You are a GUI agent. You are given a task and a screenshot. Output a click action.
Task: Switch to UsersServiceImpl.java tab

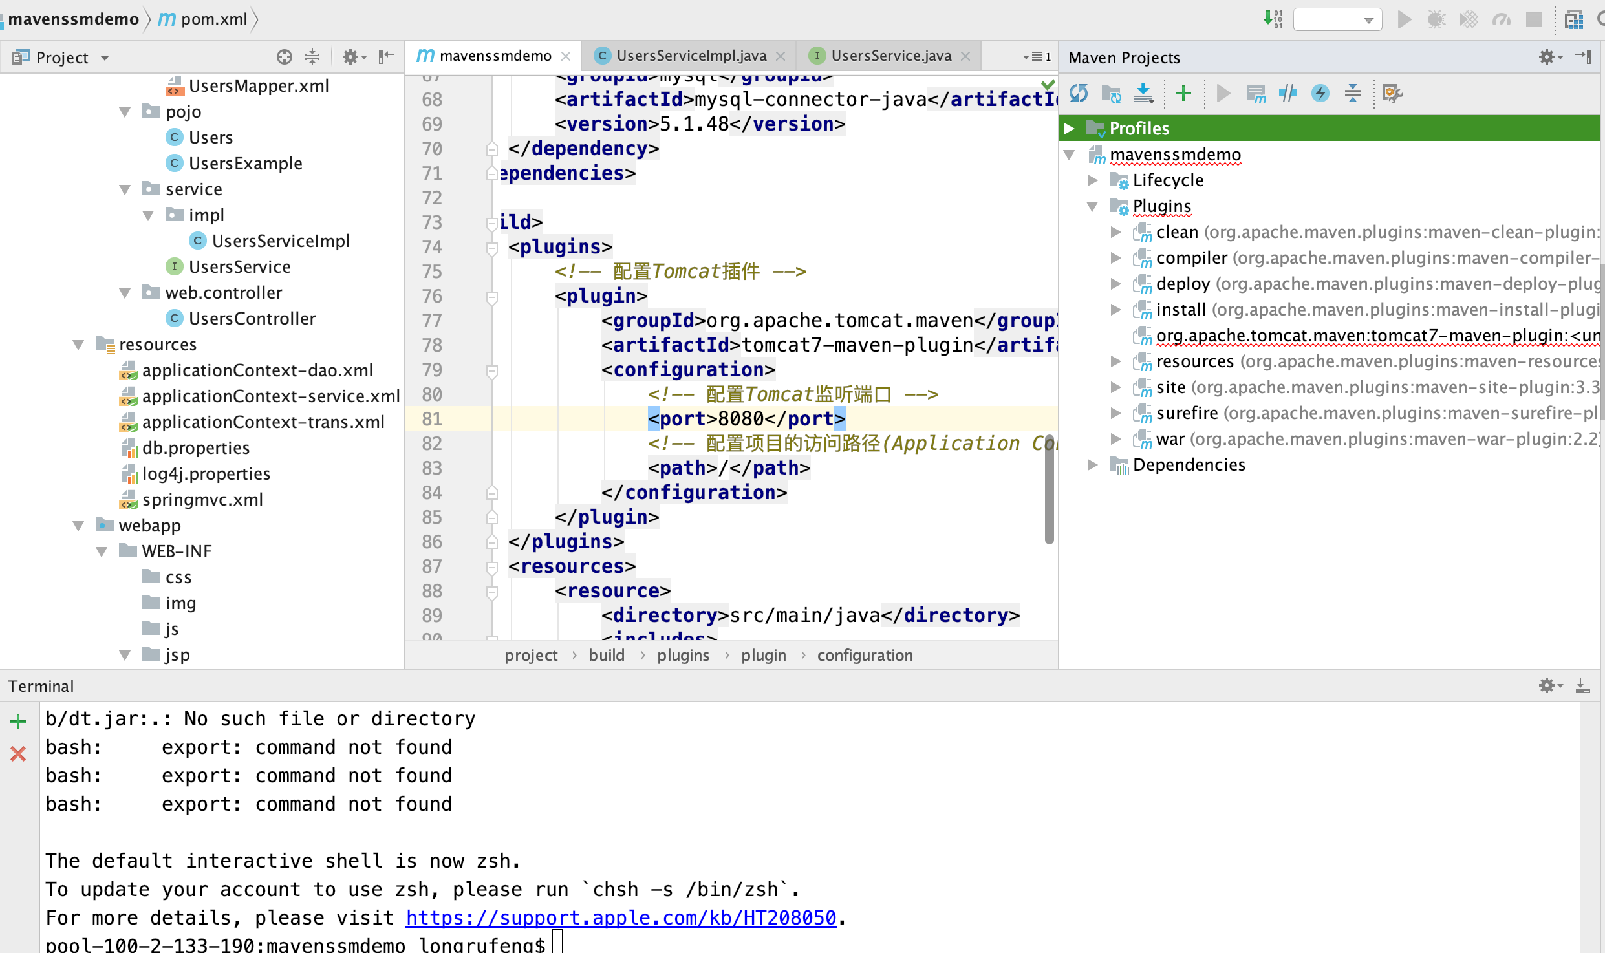pos(690,56)
